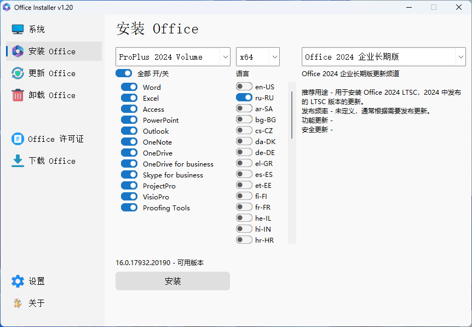Screen dimensions: 472x327
Task: Click the 16.0.17932.20190 - 可用版本 text
Action: (x=159, y=262)
